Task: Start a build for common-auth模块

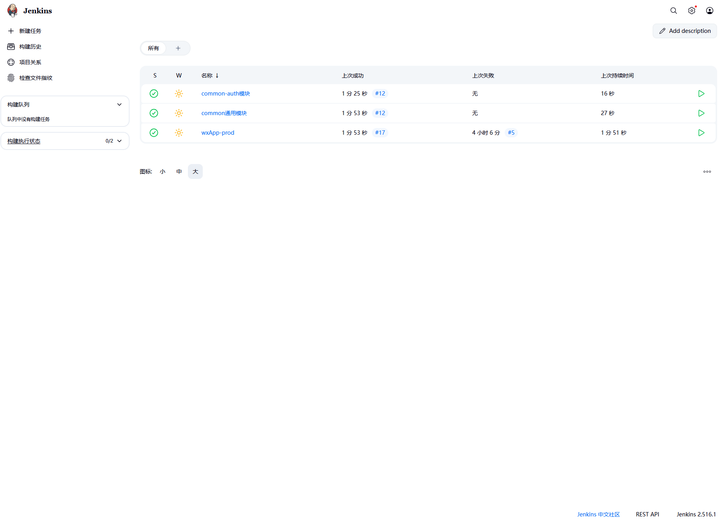Action: [x=701, y=94]
